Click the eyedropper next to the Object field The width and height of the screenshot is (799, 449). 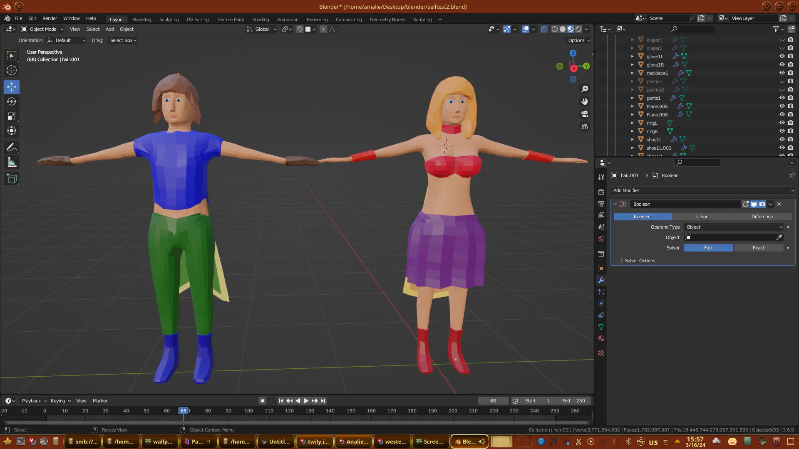pyautogui.click(x=779, y=237)
